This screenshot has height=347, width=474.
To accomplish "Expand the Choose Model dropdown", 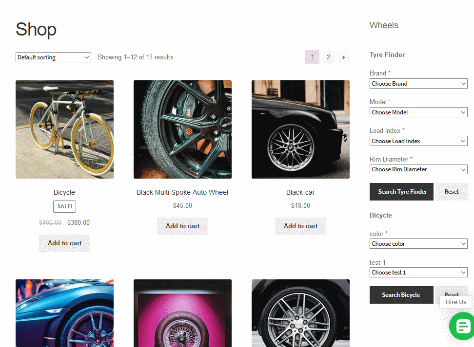I will tap(418, 112).
